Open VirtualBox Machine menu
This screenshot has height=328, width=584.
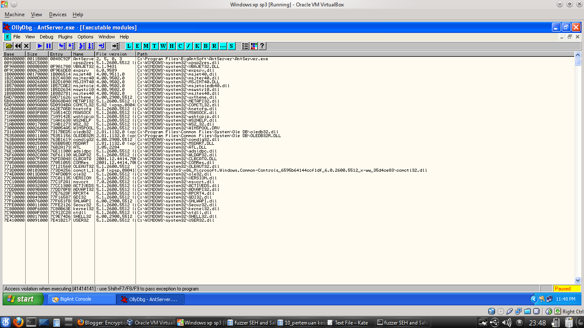point(15,15)
